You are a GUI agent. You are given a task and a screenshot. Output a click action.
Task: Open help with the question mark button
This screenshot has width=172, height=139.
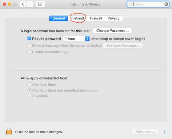pos(165,131)
